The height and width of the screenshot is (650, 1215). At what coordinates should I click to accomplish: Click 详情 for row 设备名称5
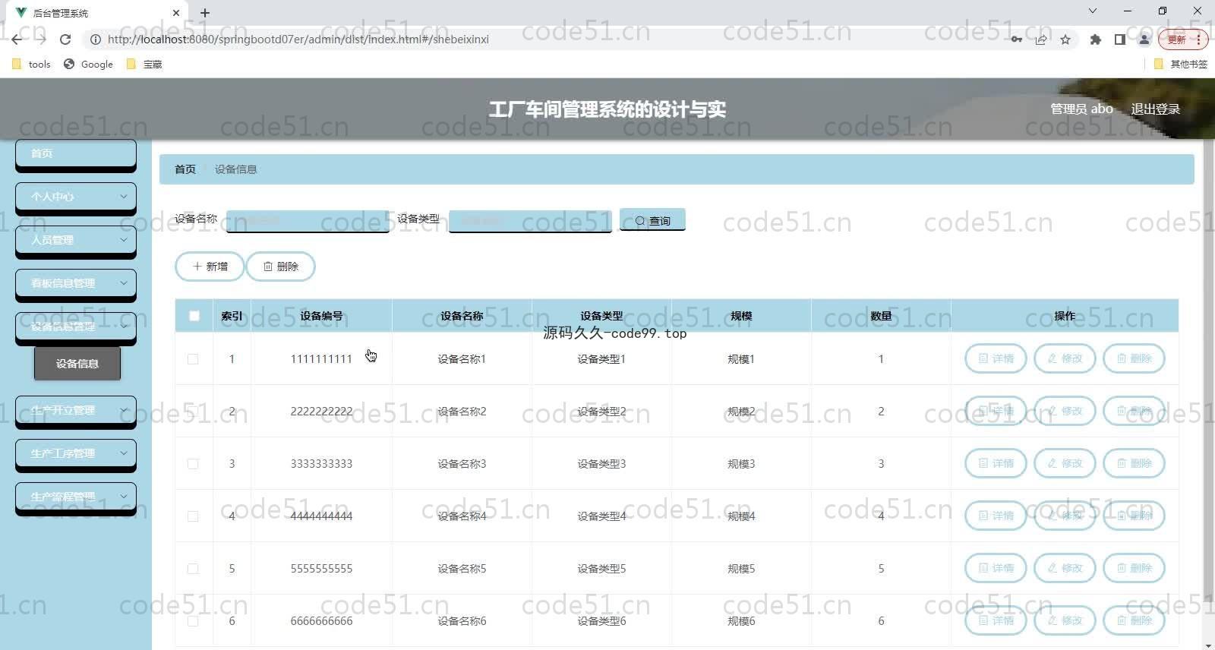(996, 568)
